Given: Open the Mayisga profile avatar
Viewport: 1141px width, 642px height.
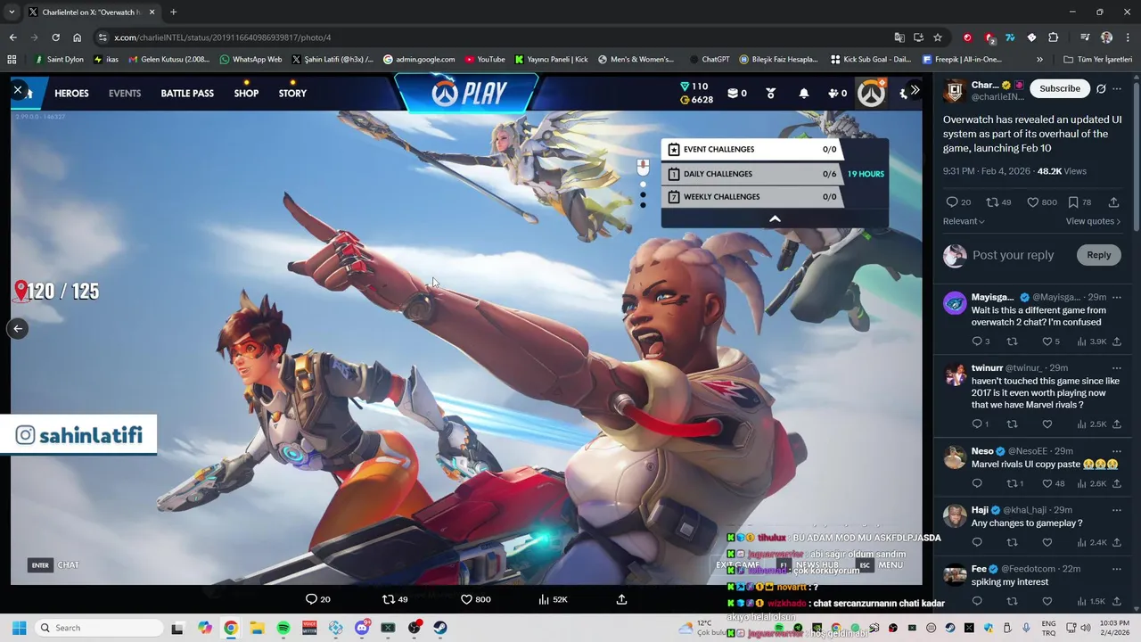Looking at the screenshot, I should (955, 302).
